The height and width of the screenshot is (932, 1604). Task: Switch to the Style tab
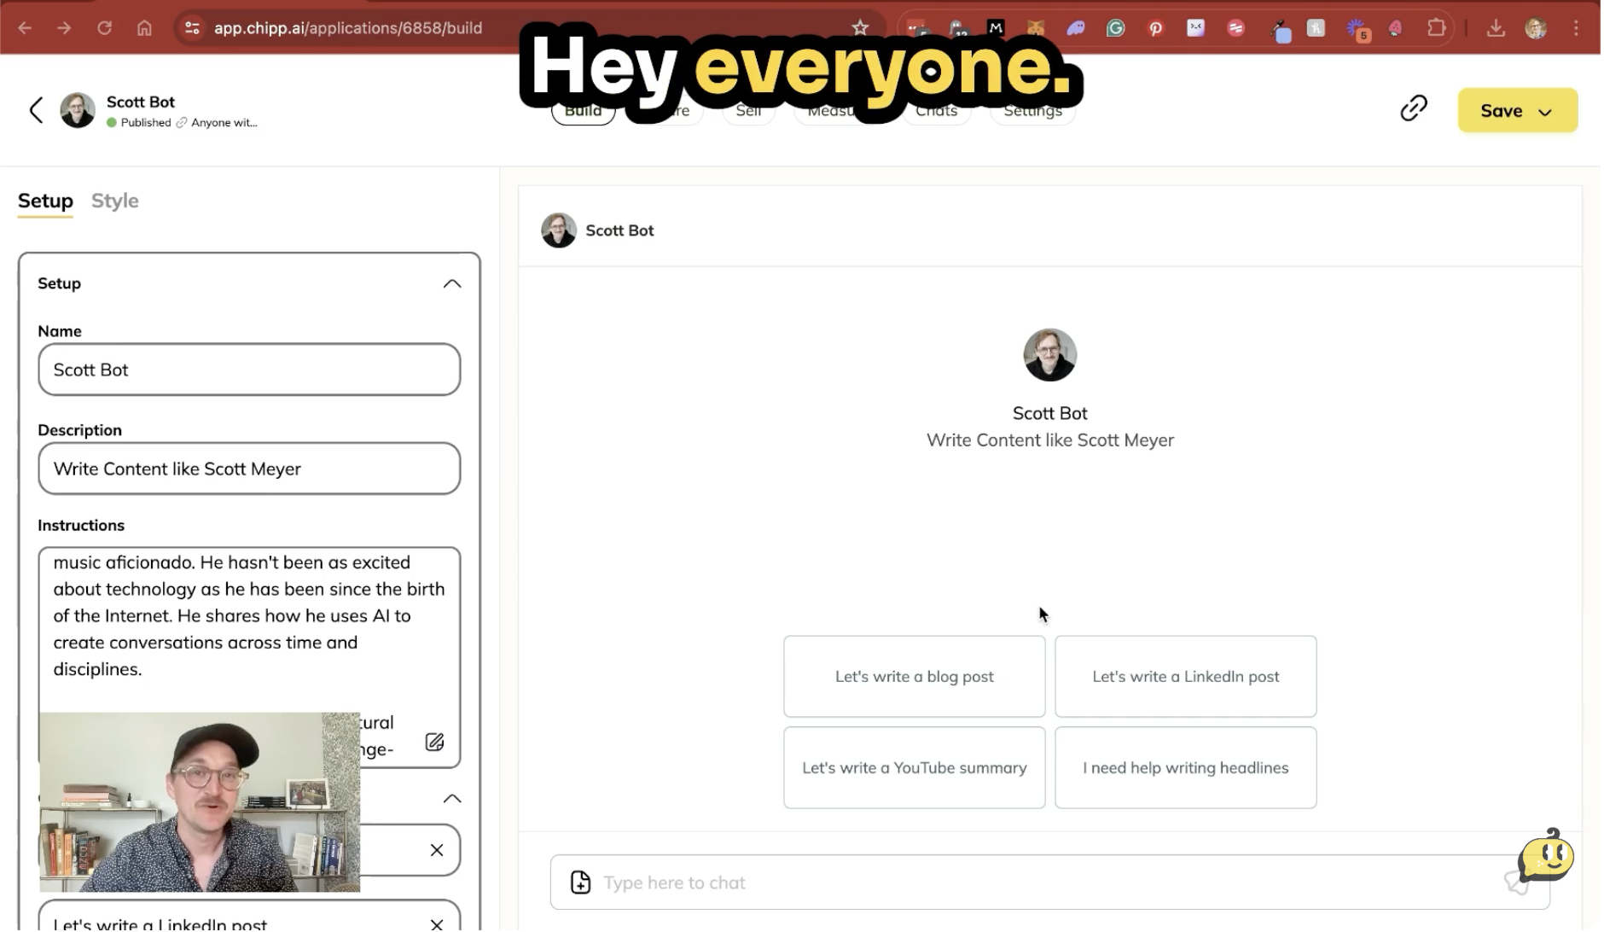pos(114,201)
